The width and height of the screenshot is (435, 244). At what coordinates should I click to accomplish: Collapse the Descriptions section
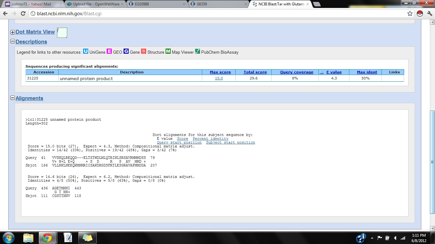(x=13, y=41)
